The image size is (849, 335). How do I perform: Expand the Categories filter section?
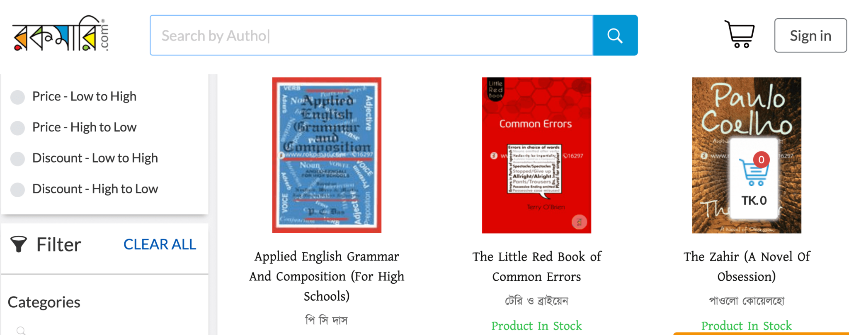pos(44,302)
